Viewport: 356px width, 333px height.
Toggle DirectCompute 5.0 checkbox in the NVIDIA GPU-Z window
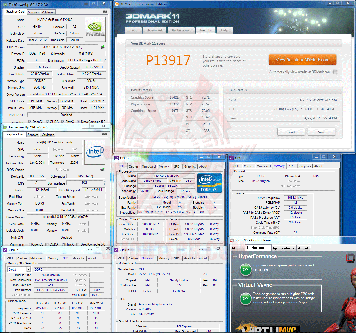coord(78,122)
